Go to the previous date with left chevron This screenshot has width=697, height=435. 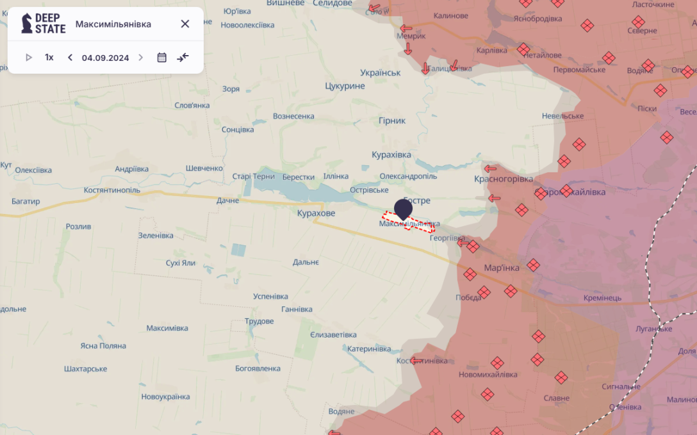[x=70, y=57]
